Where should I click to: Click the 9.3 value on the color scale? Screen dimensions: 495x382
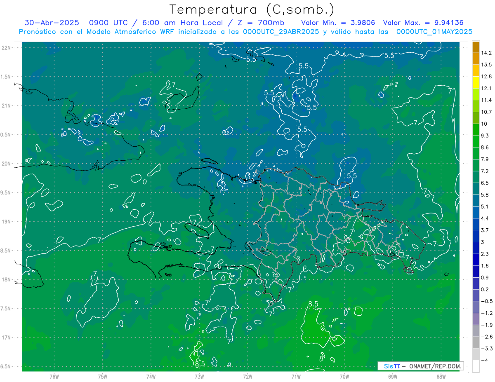tap(485, 136)
